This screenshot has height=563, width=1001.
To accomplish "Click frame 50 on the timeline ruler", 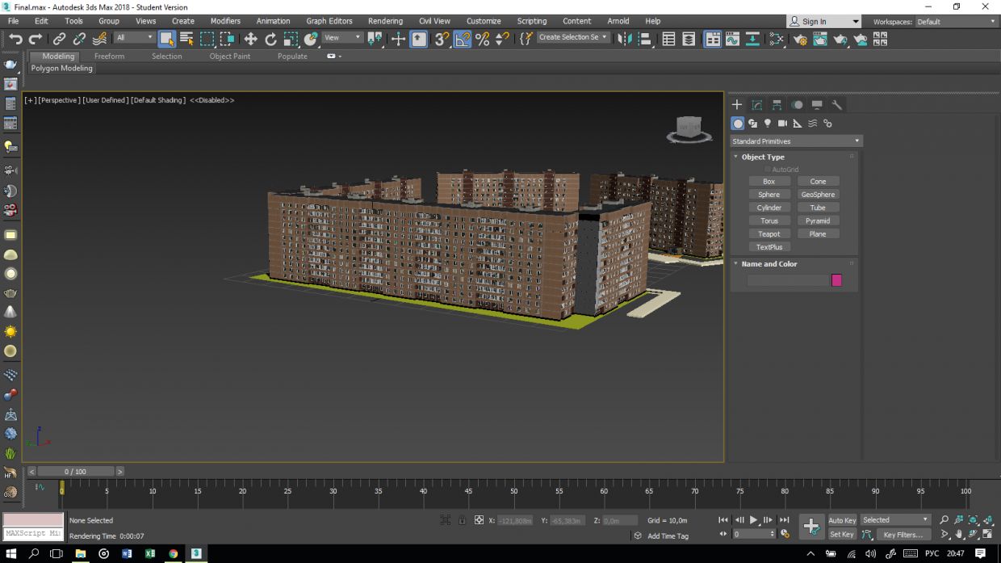I will tap(513, 491).
